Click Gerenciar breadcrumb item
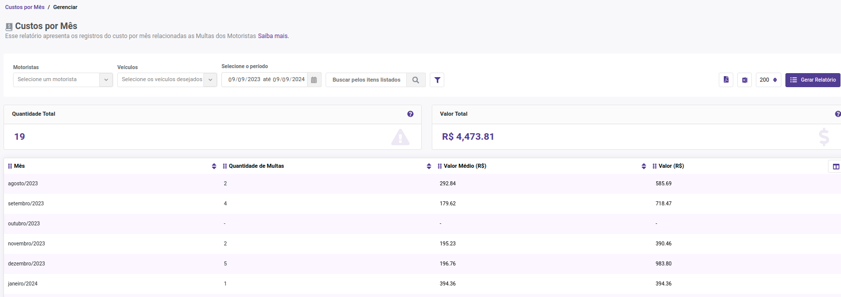Image resolution: width=841 pixels, height=297 pixels. 65,7
